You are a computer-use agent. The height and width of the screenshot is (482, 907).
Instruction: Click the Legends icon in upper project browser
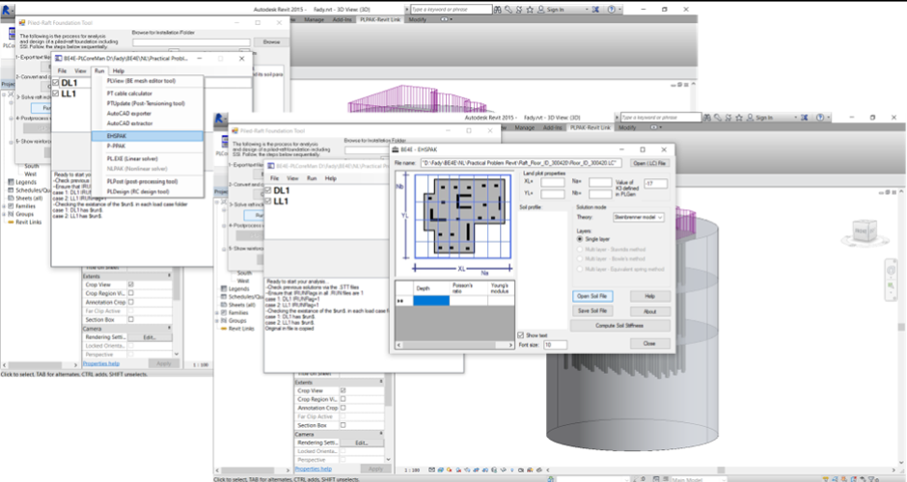11,182
